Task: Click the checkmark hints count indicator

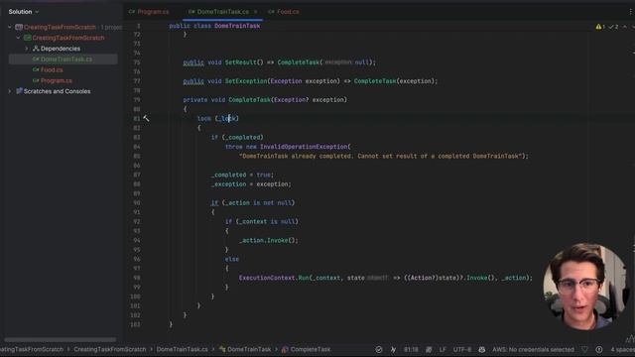Action: [x=613, y=27]
